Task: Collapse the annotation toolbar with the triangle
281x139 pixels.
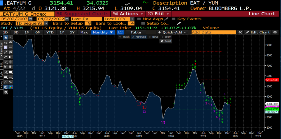Action: point(2,36)
